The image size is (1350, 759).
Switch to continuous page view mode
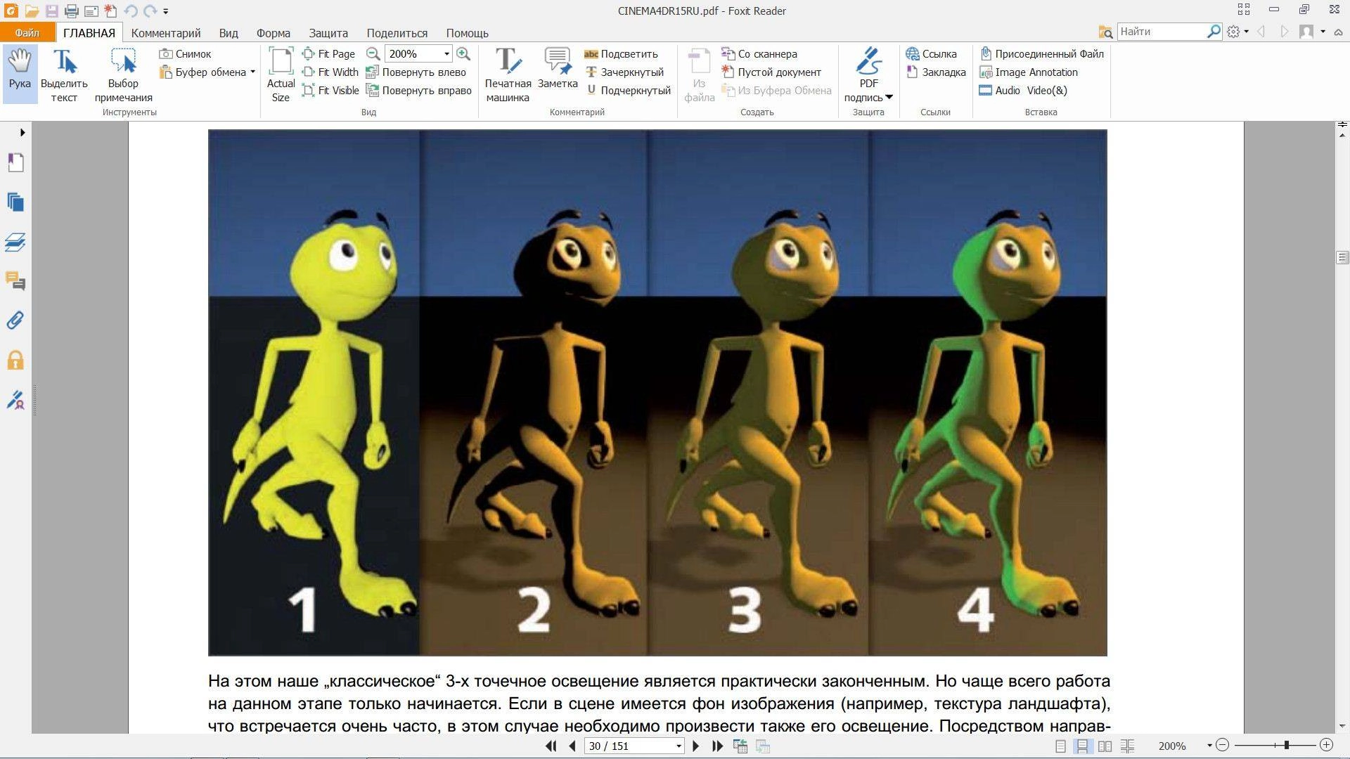coord(1083,746)
